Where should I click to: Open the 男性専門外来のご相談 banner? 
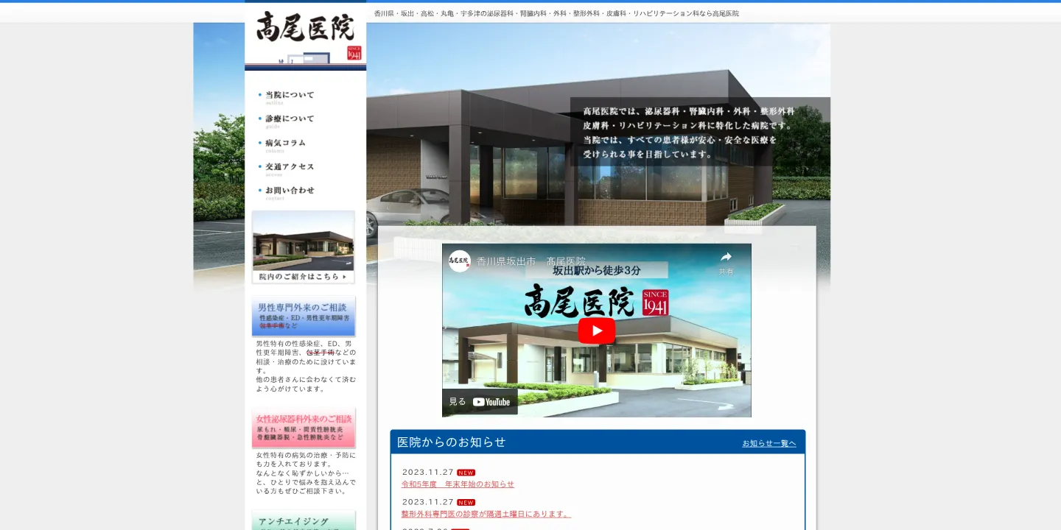(304, 317)
